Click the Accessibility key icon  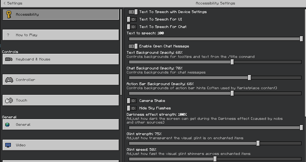coord(9,15)
